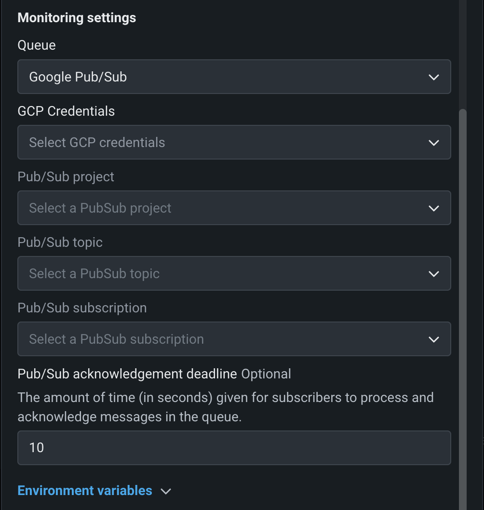Expand the Environment variables section

point(85,491)
